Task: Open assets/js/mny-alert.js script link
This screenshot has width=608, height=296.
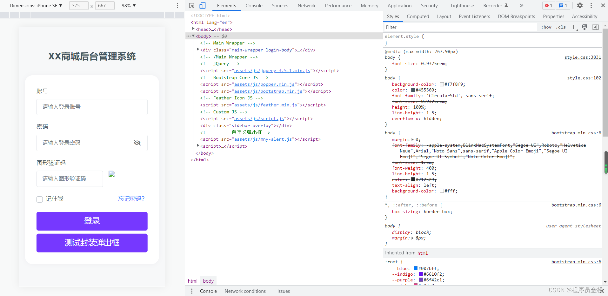Action: (263, 139)
